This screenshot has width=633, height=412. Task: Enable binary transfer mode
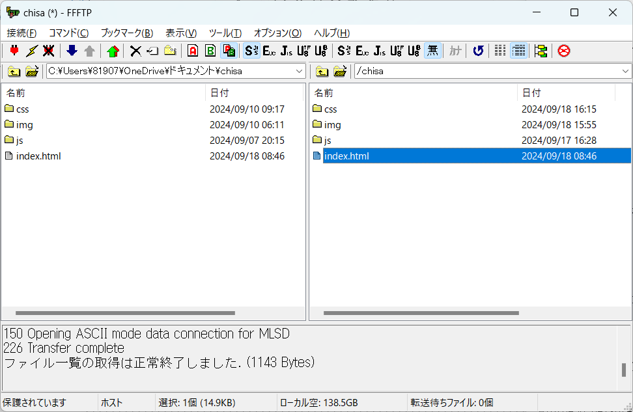[209, 50]
